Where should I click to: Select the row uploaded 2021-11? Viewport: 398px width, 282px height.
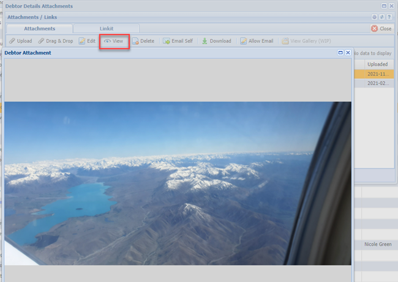pyautogui.click(x=377, y=74)
